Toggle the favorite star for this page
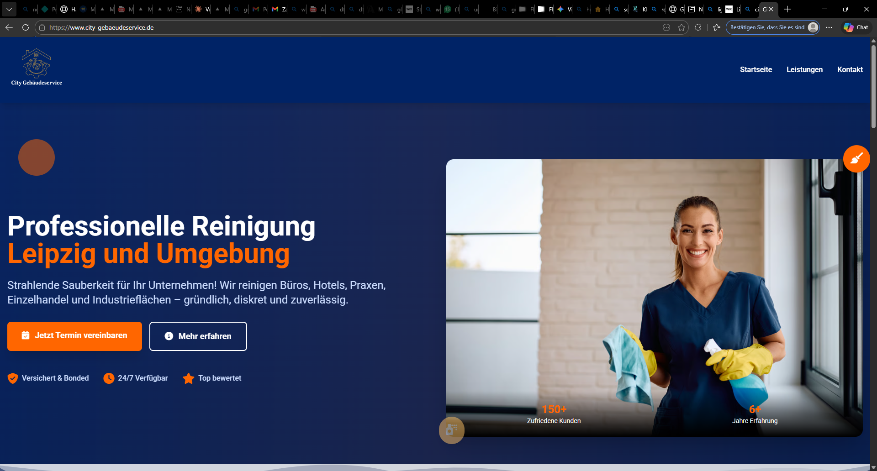This screenshot has height=471, width=877. tap(682, 27)
